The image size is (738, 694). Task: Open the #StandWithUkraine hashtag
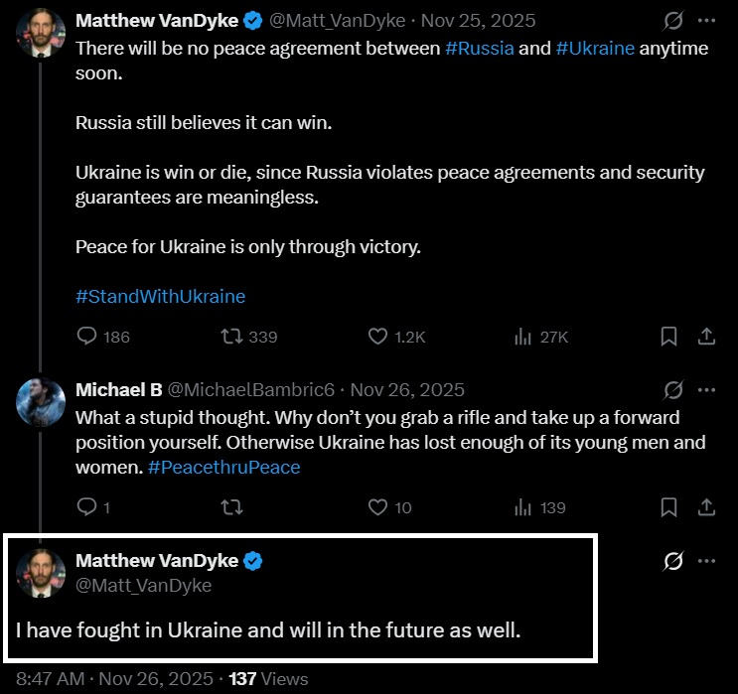pyautogui.click(x=160, y=296)
